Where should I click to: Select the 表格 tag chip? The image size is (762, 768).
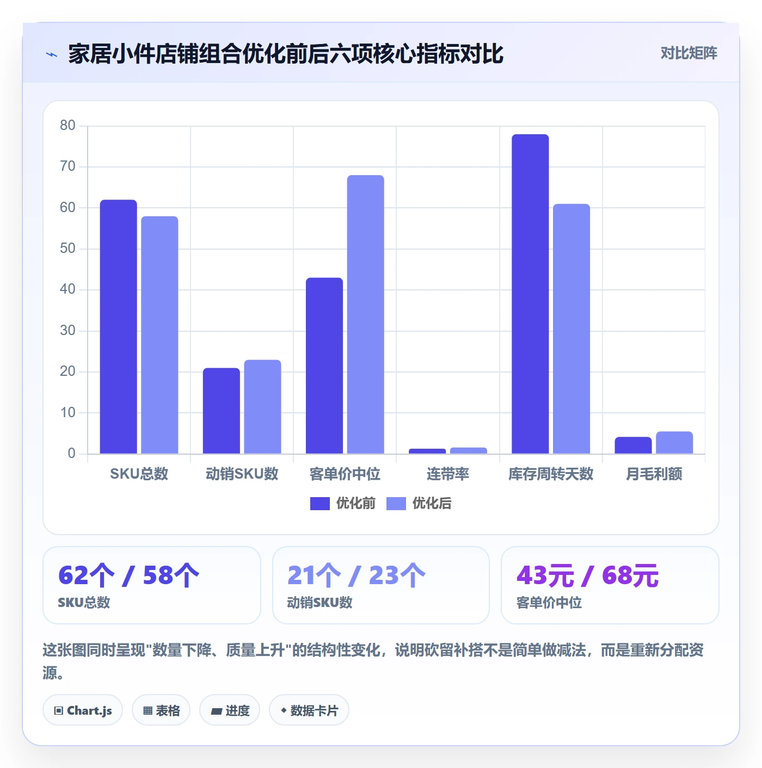(x=161, y=710)
